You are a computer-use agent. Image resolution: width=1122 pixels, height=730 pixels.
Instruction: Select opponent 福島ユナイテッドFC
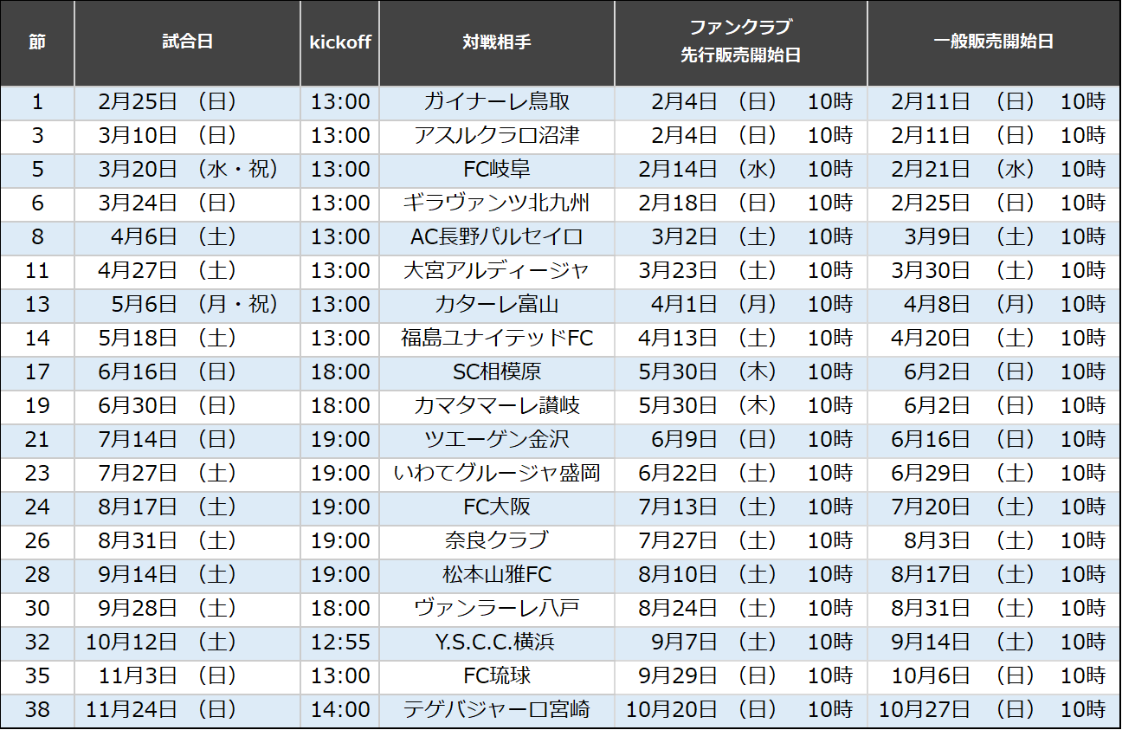pos(497,339)
